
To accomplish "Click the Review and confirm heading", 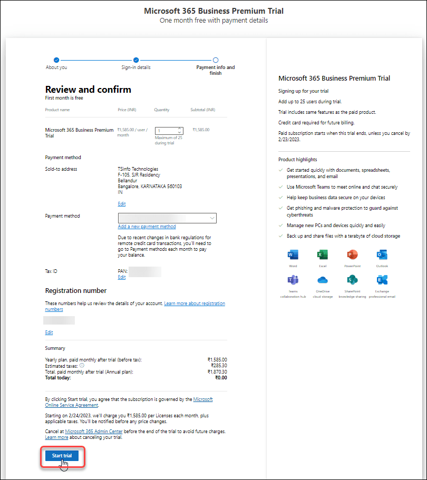I will (88, 90).
